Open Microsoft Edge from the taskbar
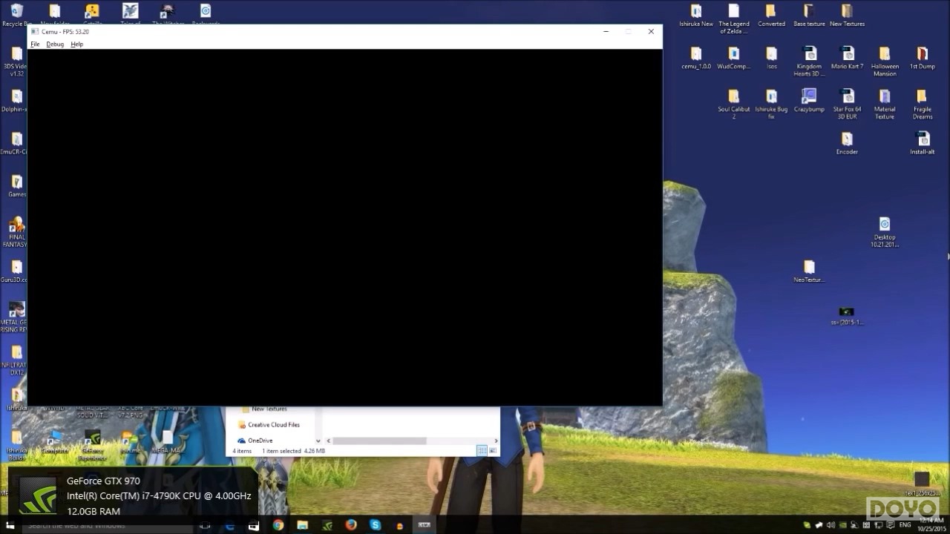 [x=230, y=525]
